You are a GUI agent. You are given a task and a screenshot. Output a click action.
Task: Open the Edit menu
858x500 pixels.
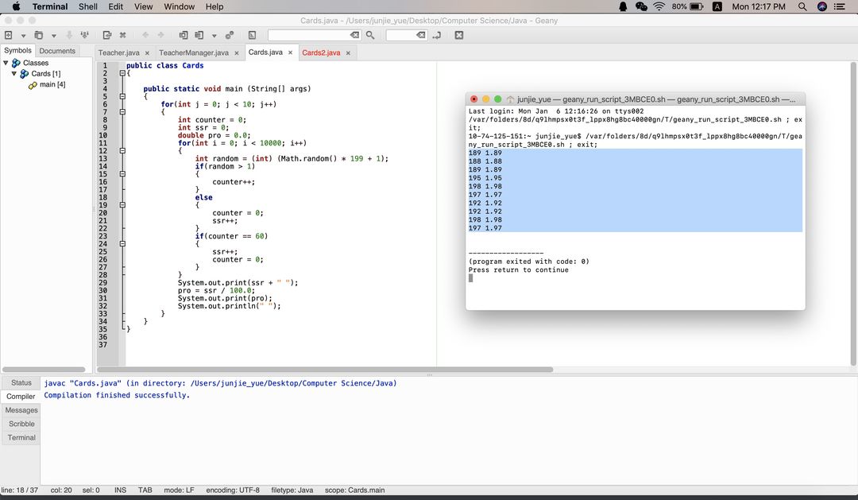115,6
